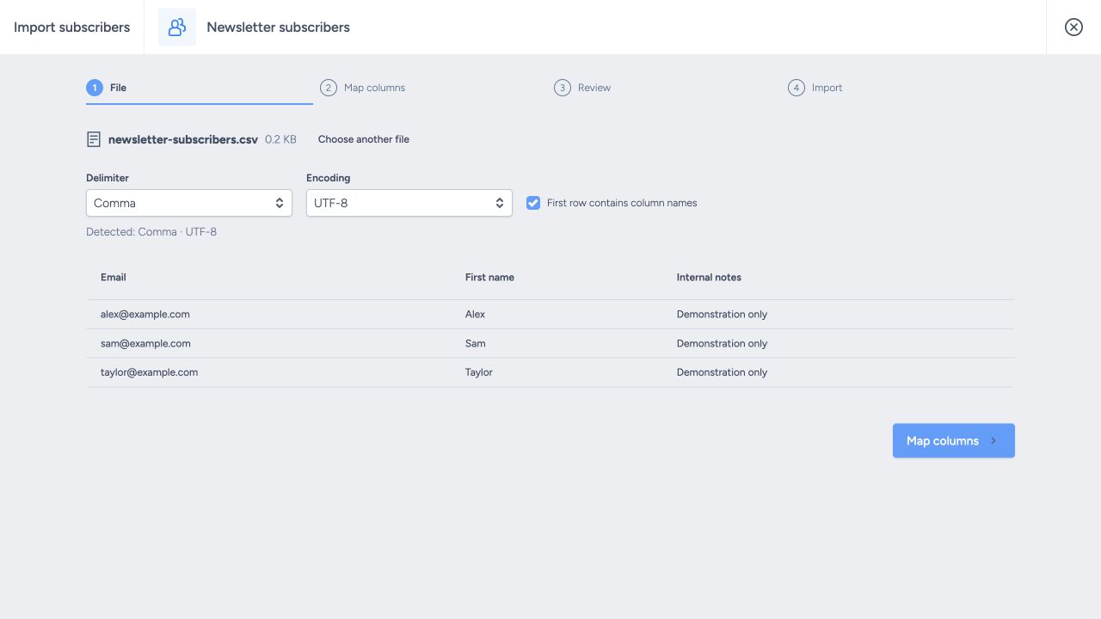Viewport: 1101px width, 619px height.
Task: Click the step 2 circle icon
Action: (x=329, y=88)
